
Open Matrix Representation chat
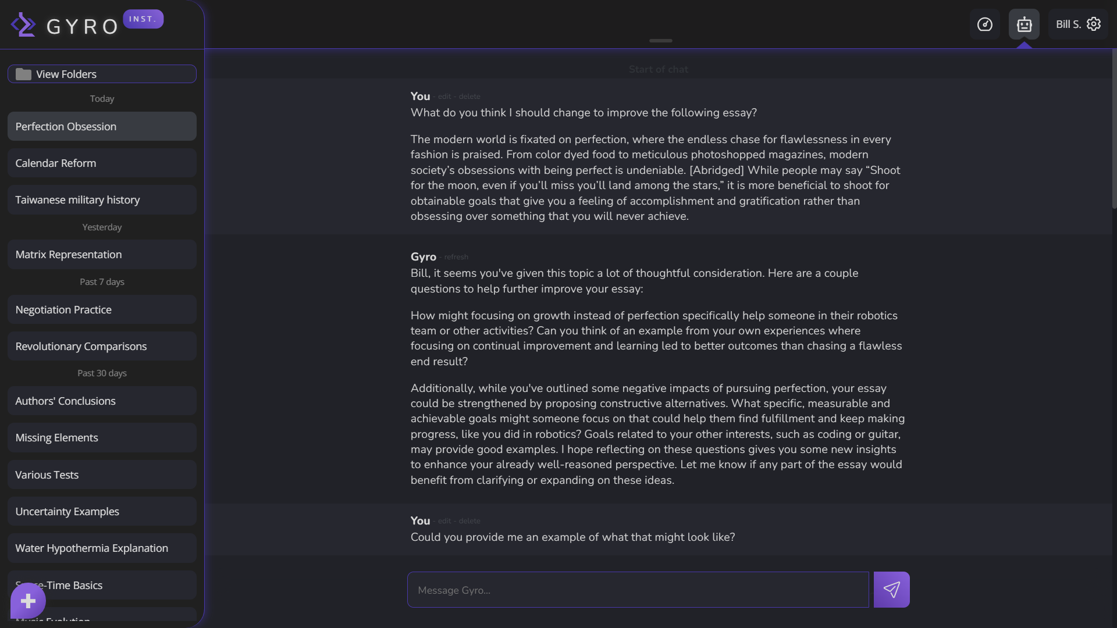pyautogui.click(x=102, y=254)
